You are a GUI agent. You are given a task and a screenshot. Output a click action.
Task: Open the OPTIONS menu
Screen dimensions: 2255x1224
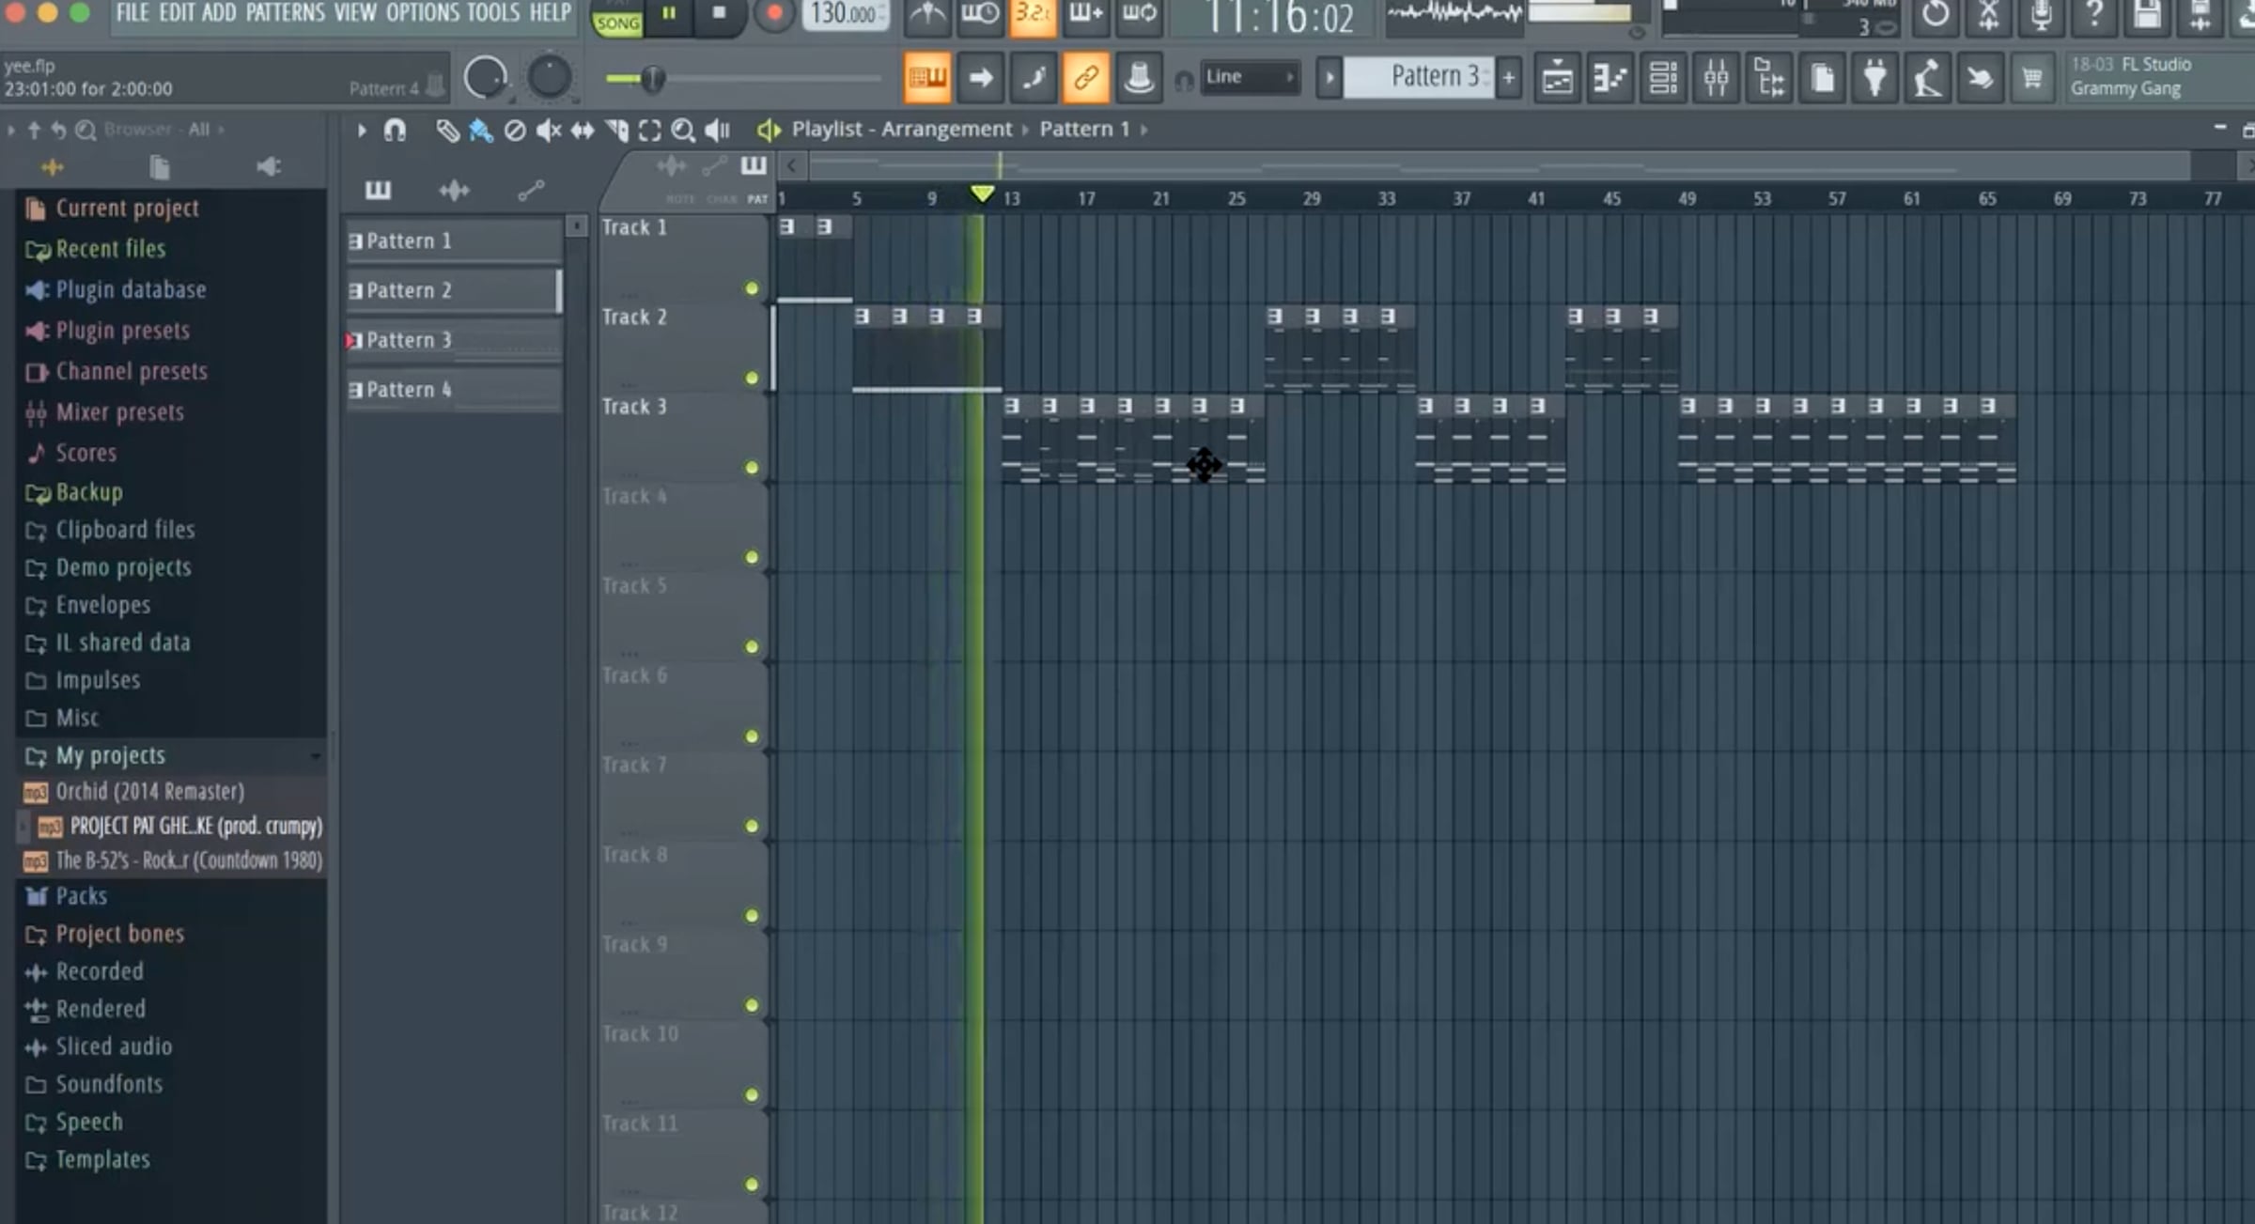pos(424,13)
